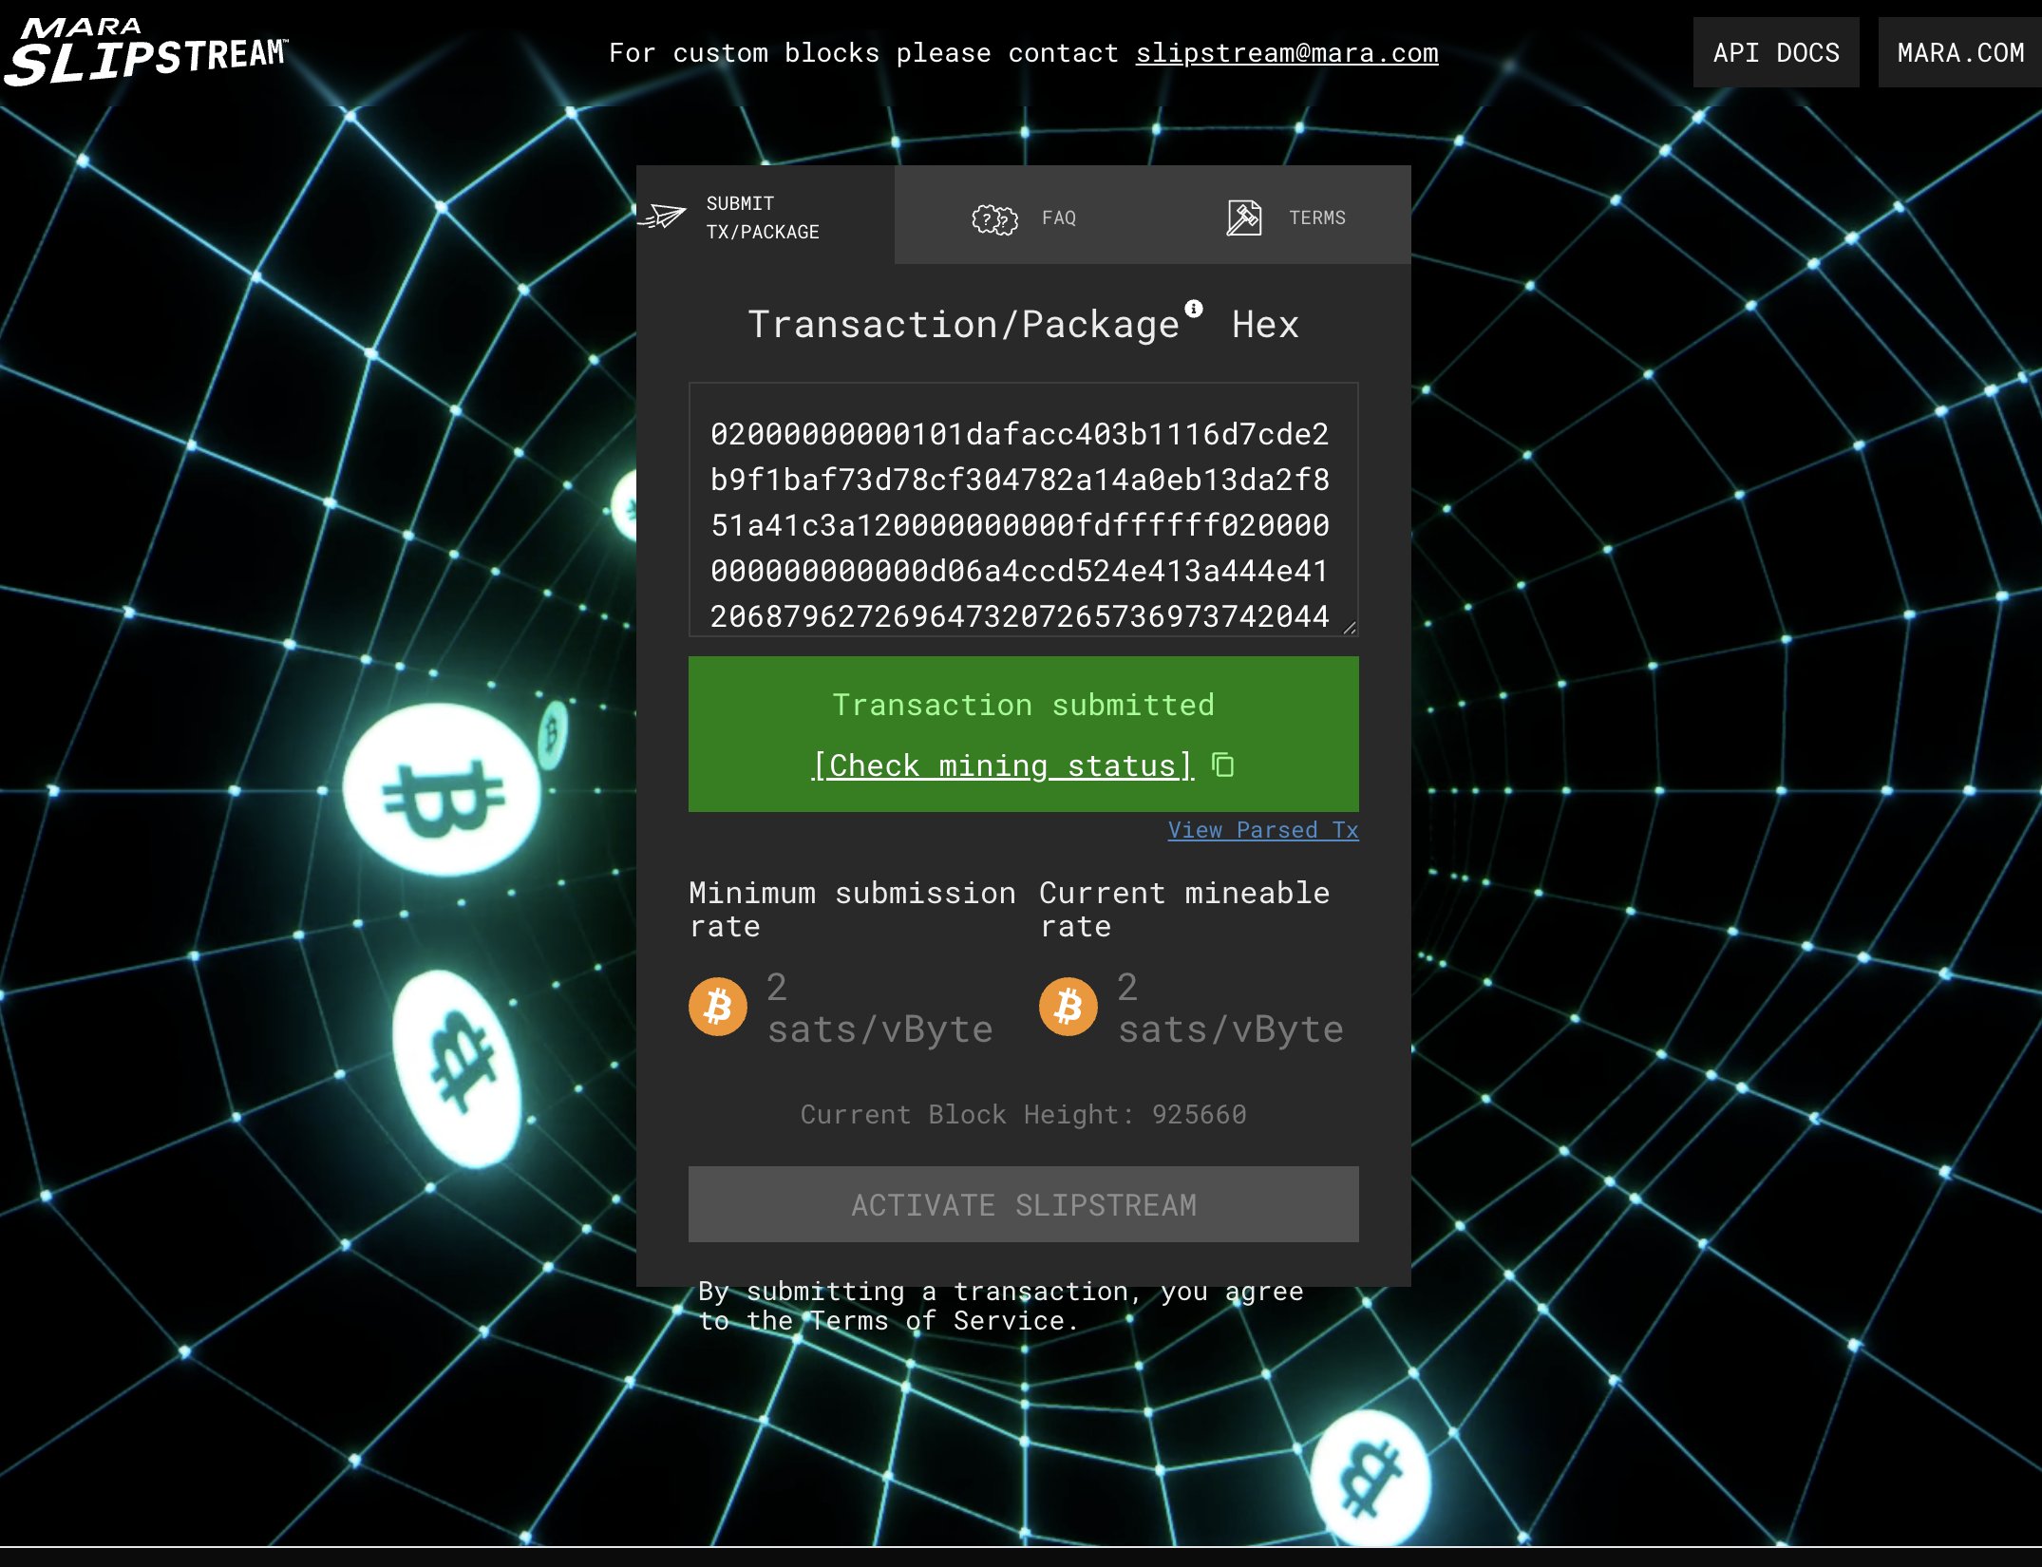
Task: Open the View Parsed Tx link
Action: point(1262,830)
